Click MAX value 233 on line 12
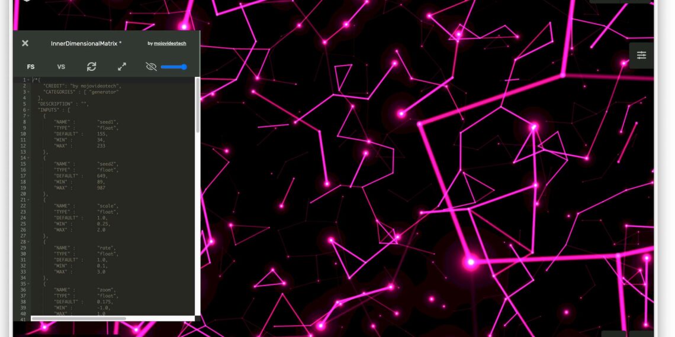 tap(101, 146)
